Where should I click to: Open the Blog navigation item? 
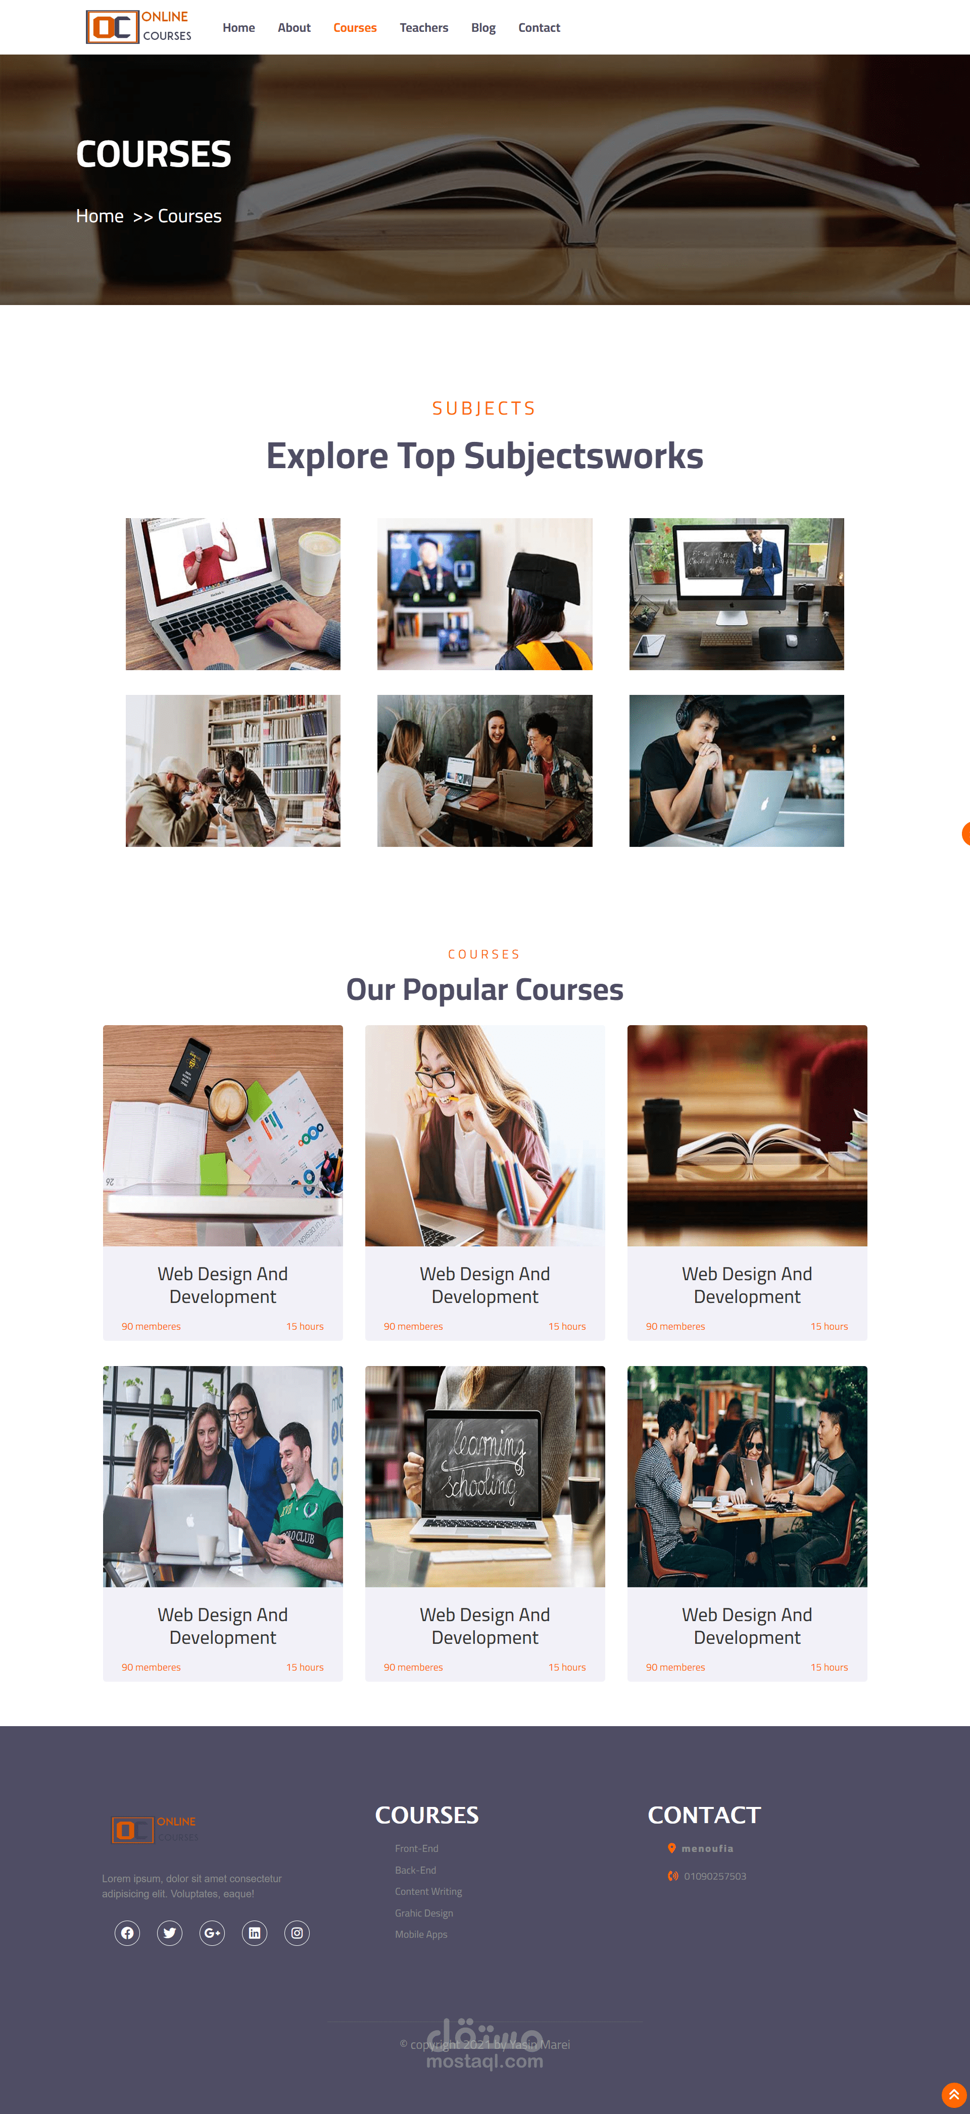click(x=483, y=28)
